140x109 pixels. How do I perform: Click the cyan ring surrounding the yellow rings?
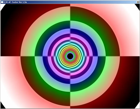70,44
